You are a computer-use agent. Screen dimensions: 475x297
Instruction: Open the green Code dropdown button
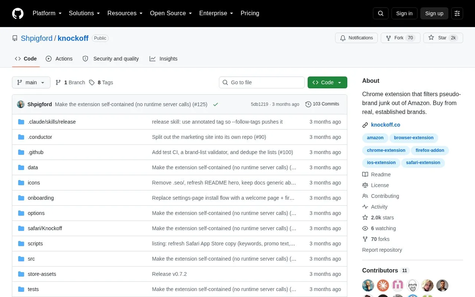tap(327, 82)
